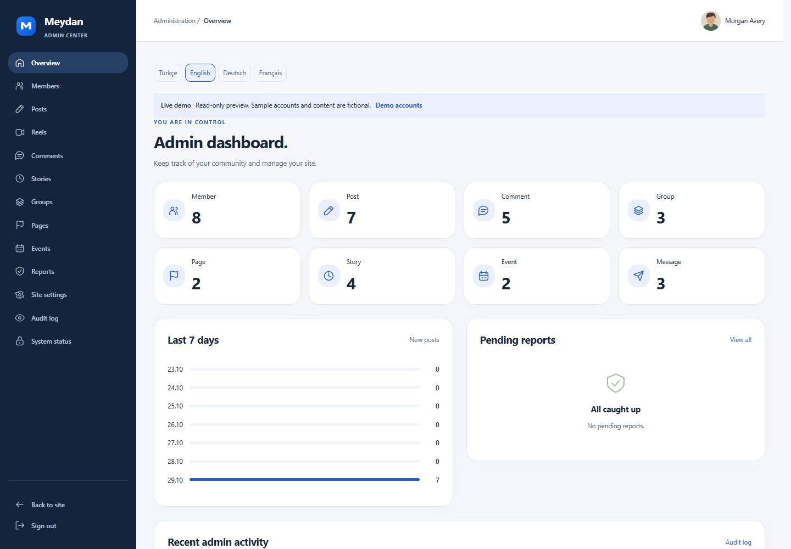Open the Overview menu item in sidebar
This screenshot has width=791, height=549.
tap(68, 63)
